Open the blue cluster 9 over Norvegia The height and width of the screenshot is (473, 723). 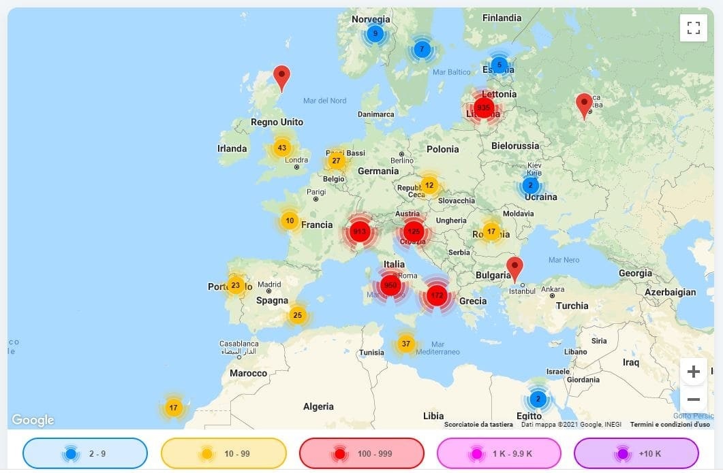coord(375,33)
